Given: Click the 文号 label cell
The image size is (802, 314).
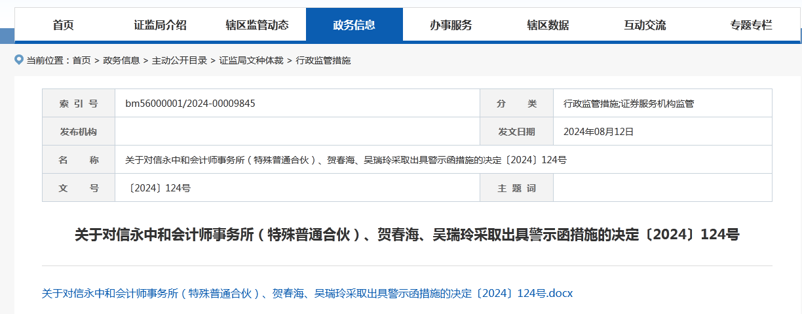Looking at the screenshot, I should click(x=79, y=187).
